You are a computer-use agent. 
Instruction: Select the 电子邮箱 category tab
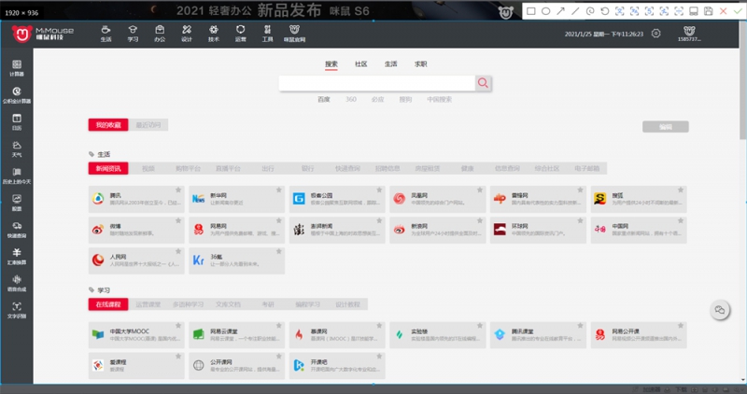(x=587, y=169)
